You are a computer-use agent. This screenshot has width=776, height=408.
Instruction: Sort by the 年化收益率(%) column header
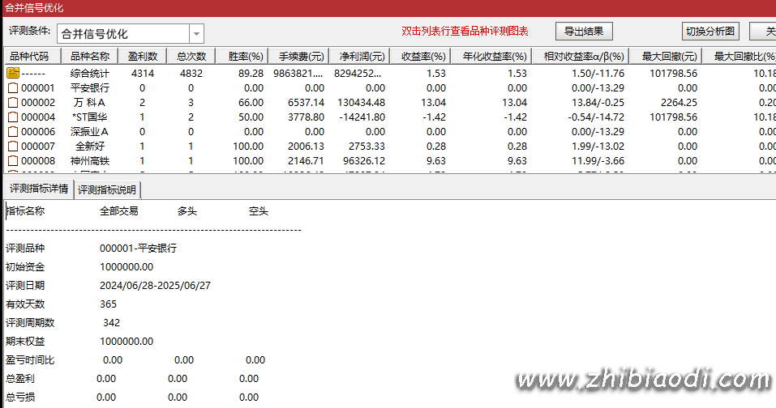point(491,57)
